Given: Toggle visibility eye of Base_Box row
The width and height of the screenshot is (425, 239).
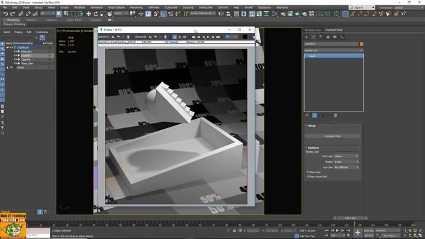Looking at the screenshot, I should point(15,52).
